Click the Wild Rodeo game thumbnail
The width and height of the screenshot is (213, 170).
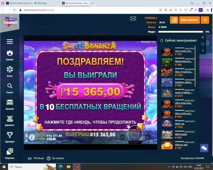click(167, 135)
